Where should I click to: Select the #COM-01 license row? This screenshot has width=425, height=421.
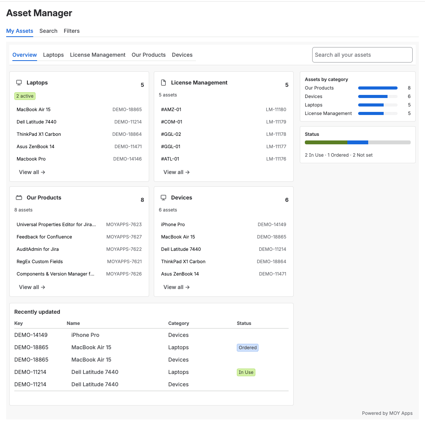pyautogui.click(x=224, y=122)
